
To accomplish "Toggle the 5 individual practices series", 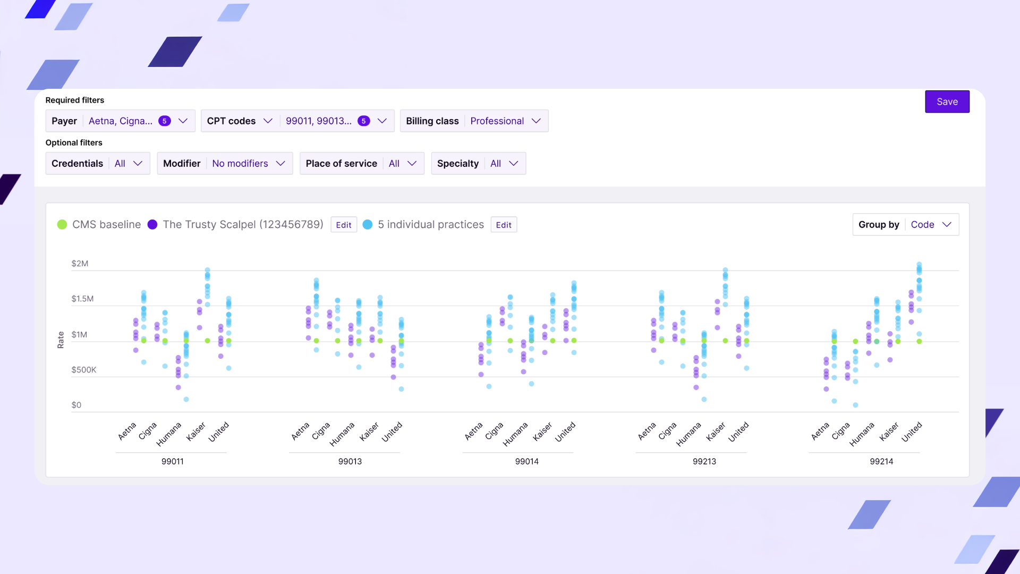I will (x=368, y=224).
